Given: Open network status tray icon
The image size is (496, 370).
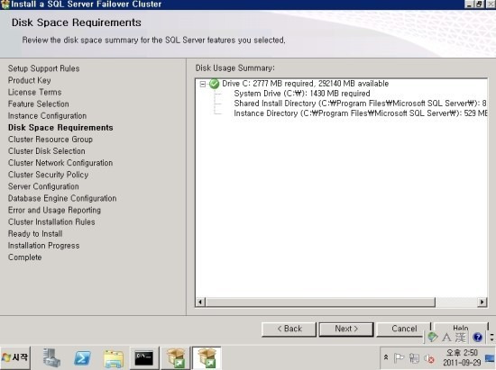Looking at the screenshot, I should coord(414,358).
